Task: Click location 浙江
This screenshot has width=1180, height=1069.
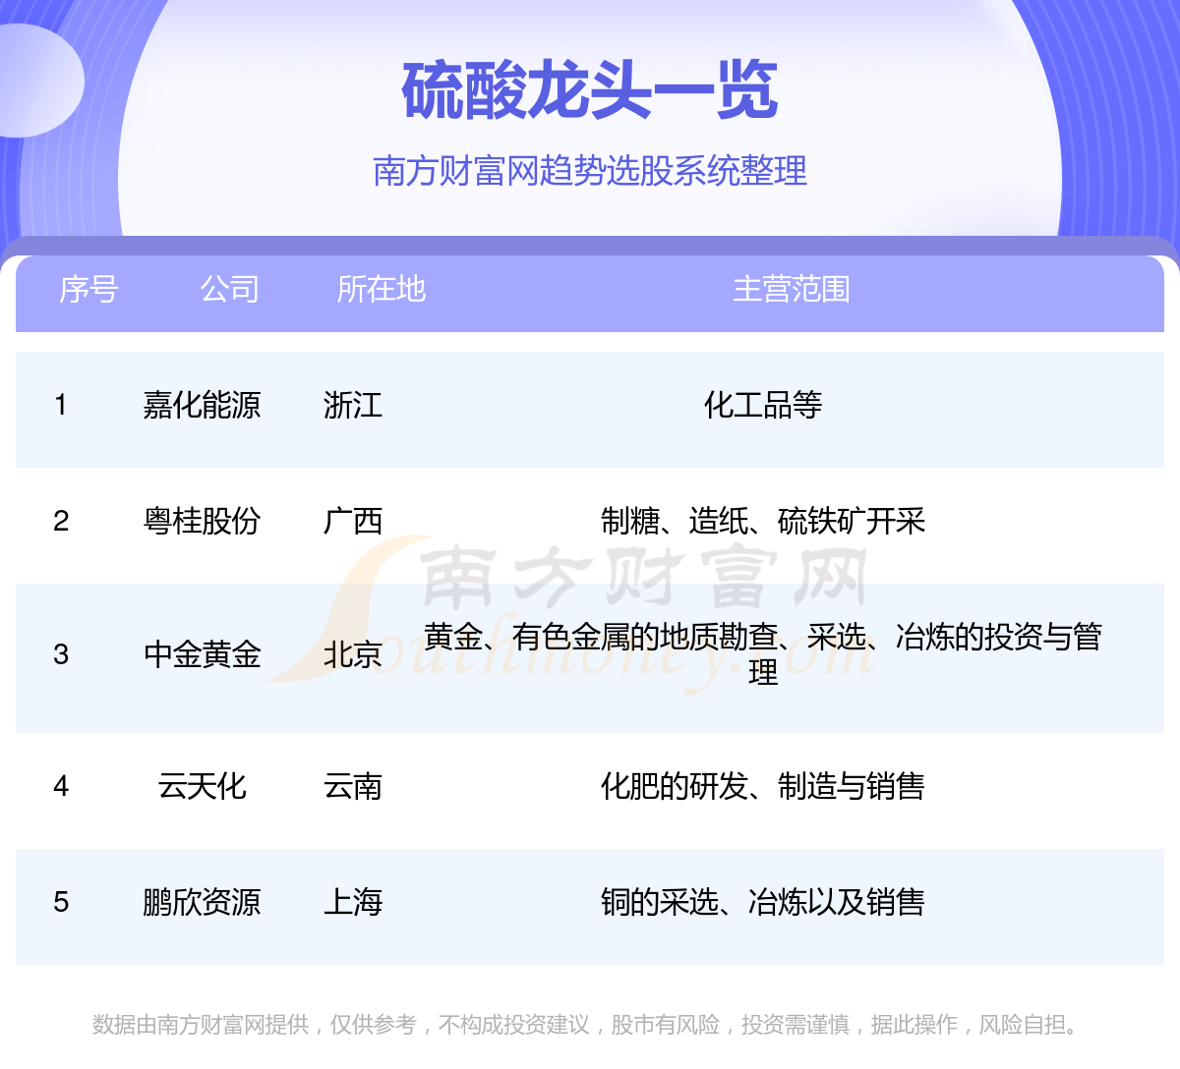Action: point(353,405)
